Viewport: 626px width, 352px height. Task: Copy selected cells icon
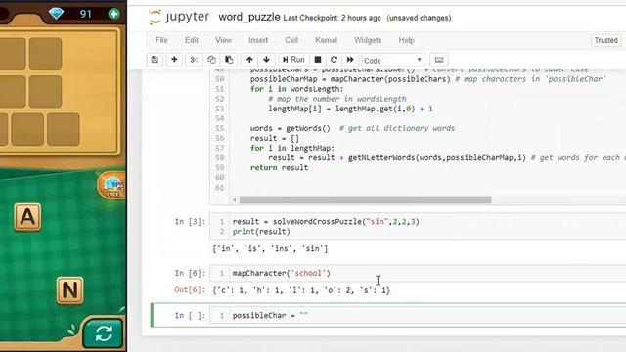(211, 60)
